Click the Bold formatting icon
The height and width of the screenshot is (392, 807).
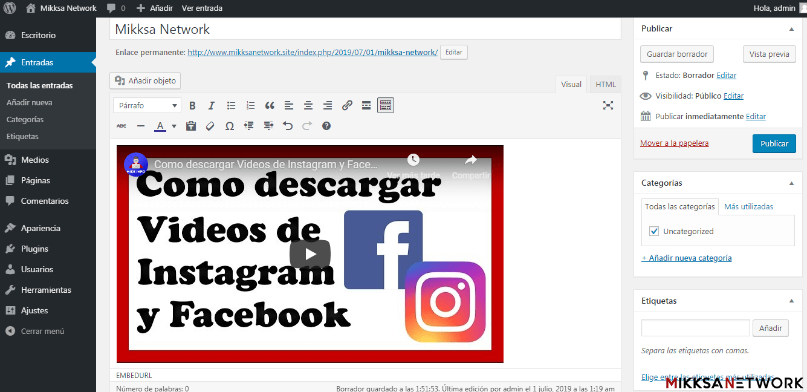(x=192, y=106)
